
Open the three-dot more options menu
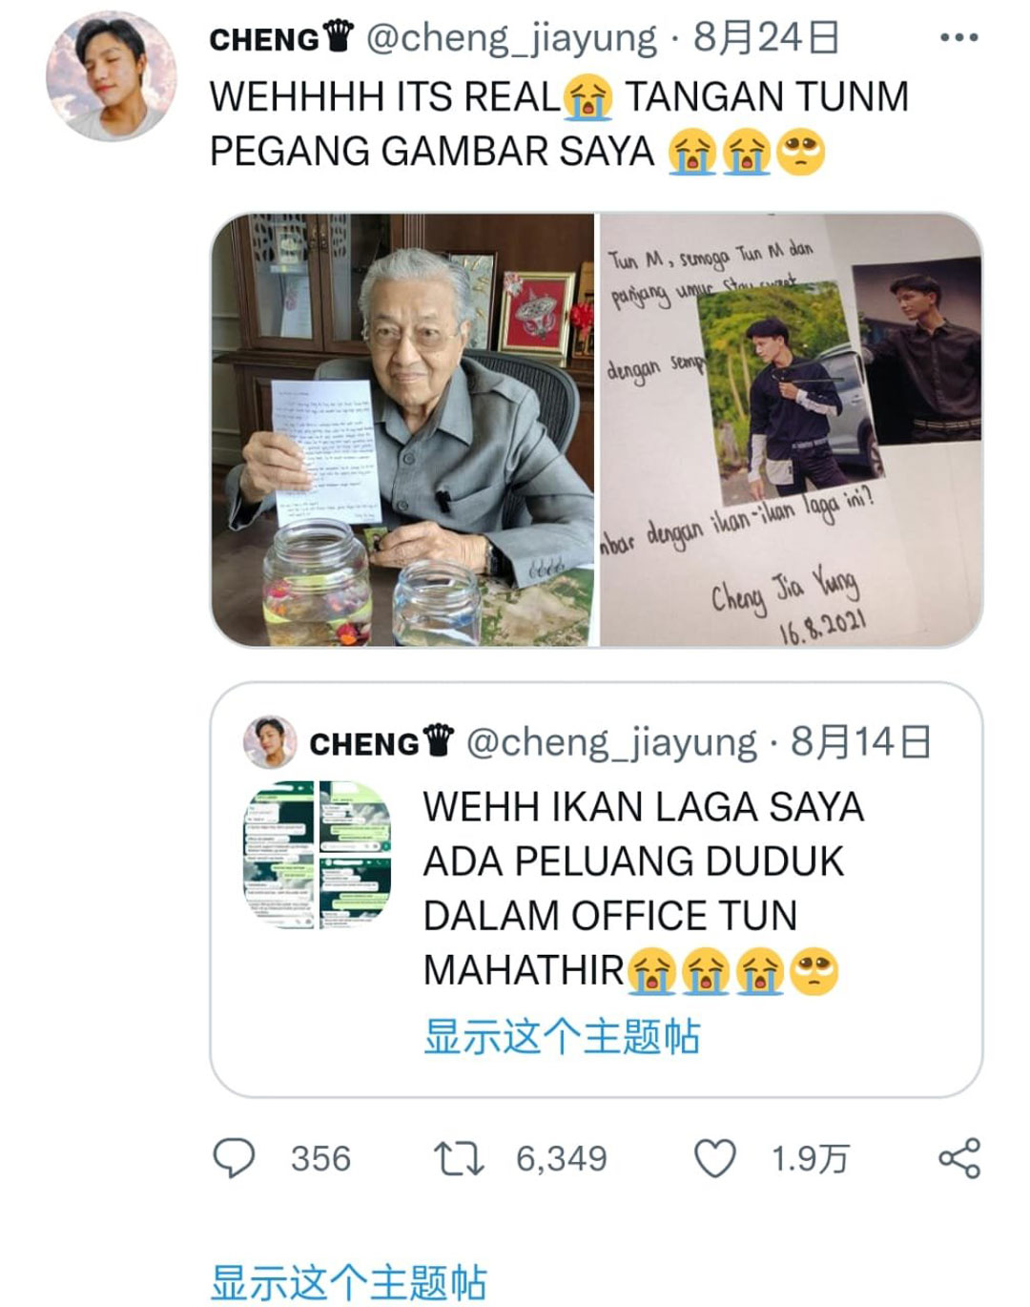coord(958,38)
